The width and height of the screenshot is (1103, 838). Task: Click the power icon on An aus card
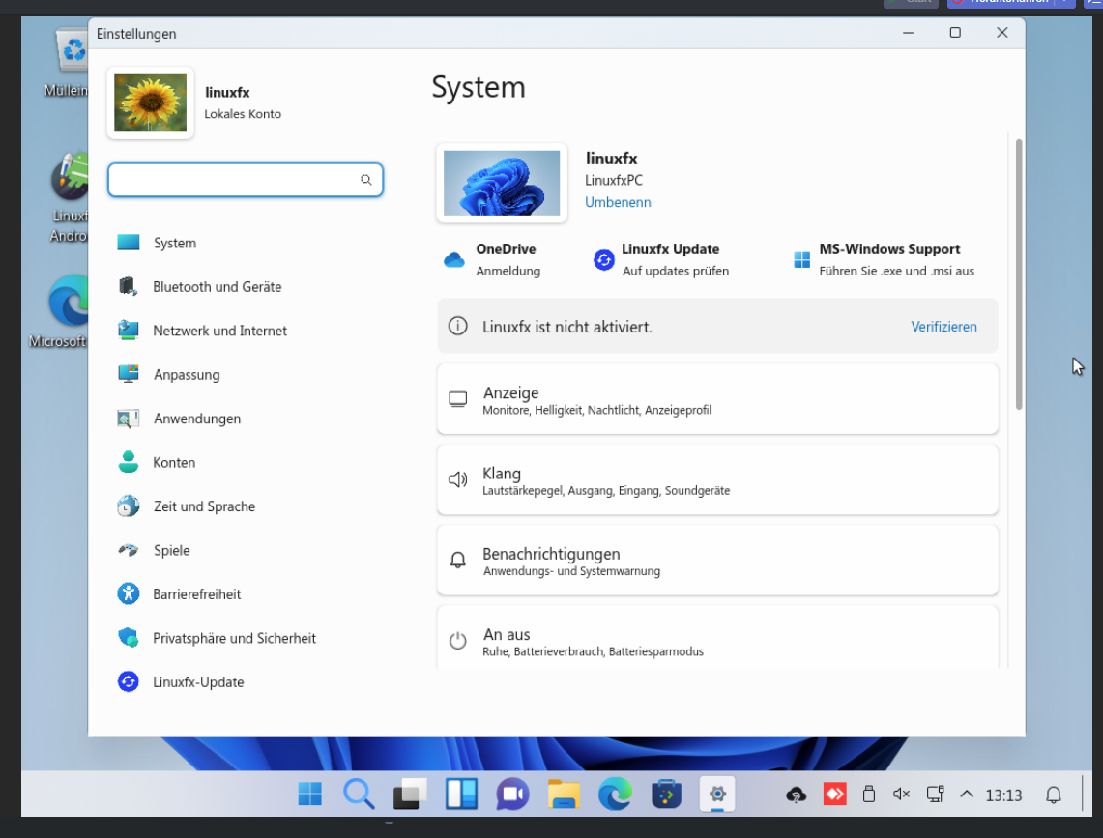point(458,640)
